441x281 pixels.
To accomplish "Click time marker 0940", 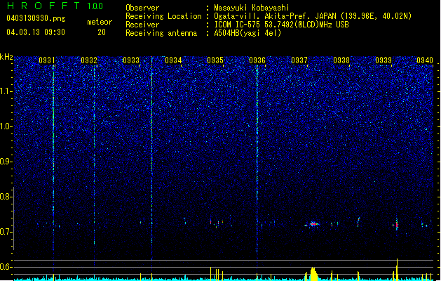I will click(425, 60).
